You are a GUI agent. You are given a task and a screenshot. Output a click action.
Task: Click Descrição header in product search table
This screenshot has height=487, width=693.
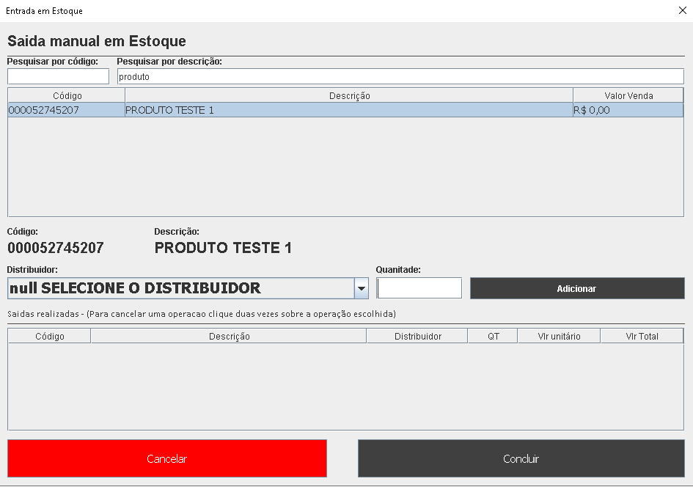tap(349, 96)
